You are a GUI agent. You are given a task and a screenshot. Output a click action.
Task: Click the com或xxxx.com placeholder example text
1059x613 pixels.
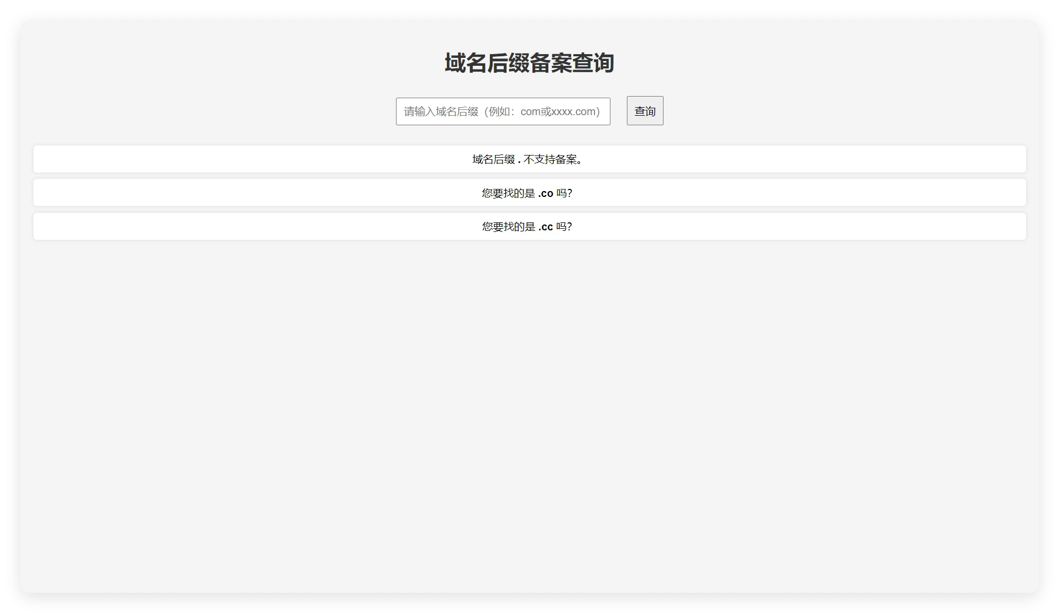[x=558, y=111]
